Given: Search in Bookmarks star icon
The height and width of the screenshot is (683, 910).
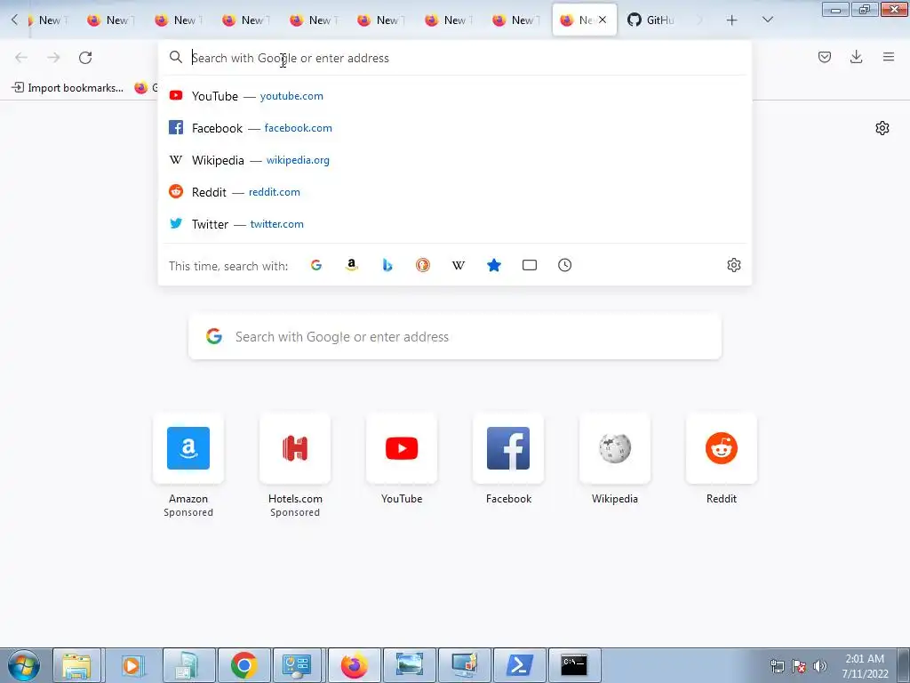Looking at the screenshot, I should click(494, 265).
